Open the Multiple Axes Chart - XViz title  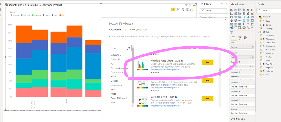click(x=165, y=61)
